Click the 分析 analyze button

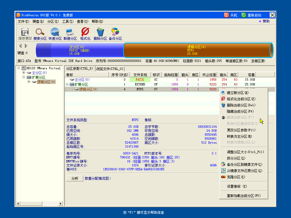(75, 178)
